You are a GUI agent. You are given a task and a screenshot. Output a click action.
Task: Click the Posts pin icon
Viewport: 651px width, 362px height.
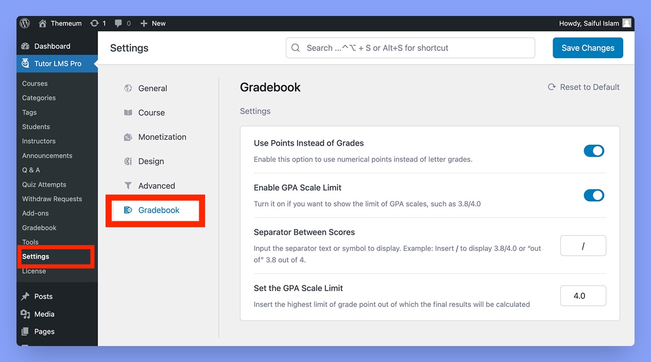click(25, 297)
